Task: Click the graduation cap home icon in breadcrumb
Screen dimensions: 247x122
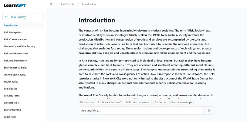Action: pyautogui.click(x=51, y=4)
